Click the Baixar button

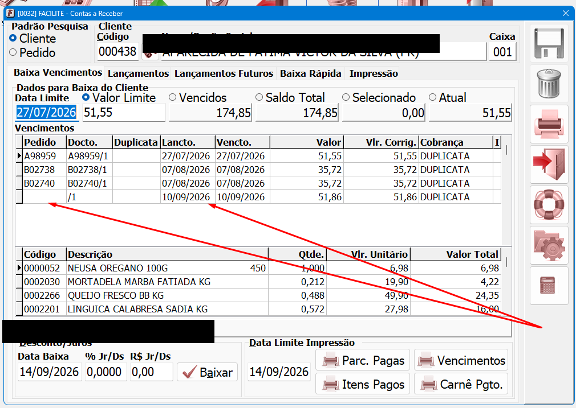208,372
